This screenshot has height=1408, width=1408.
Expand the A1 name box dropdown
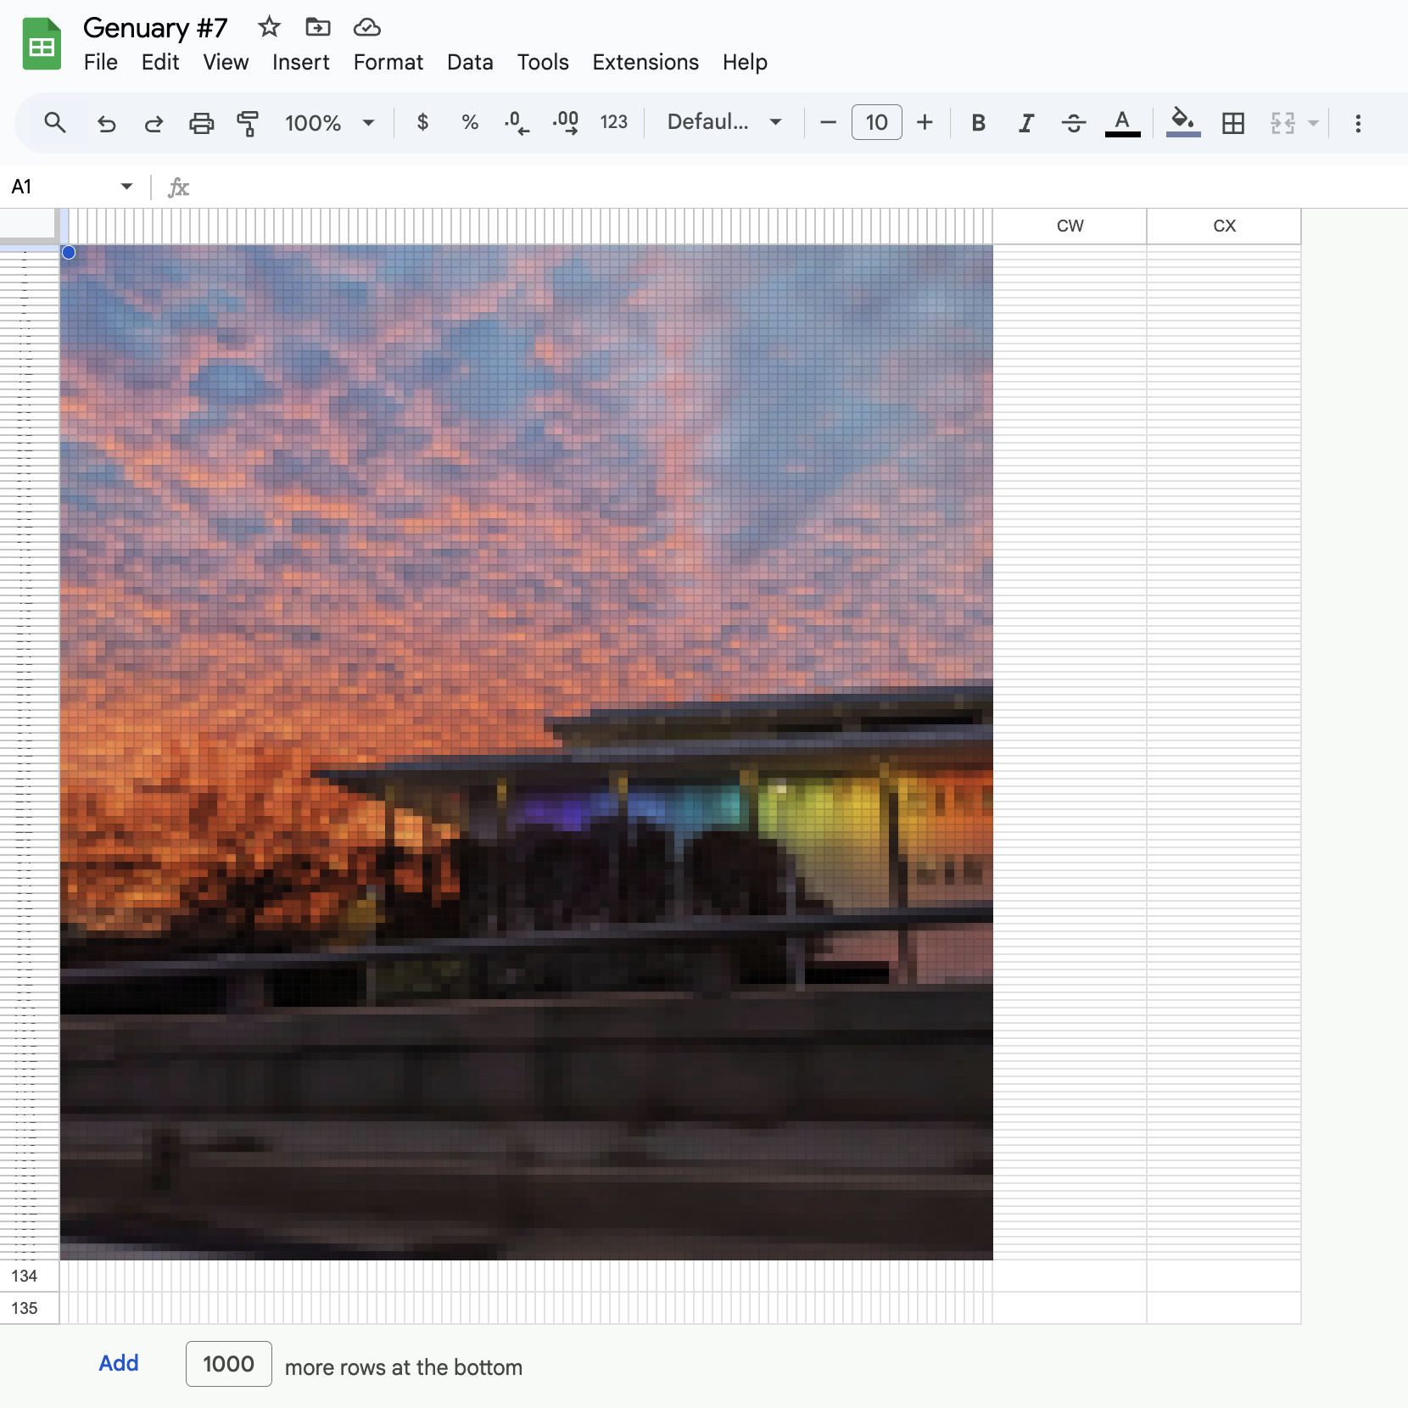pos(126,187)
